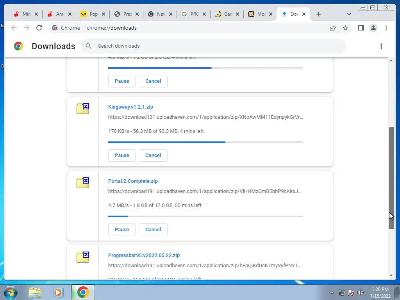Pause the Kingsway.v1.2.1.zip download
Screen dimensions: 400x300
122,155
